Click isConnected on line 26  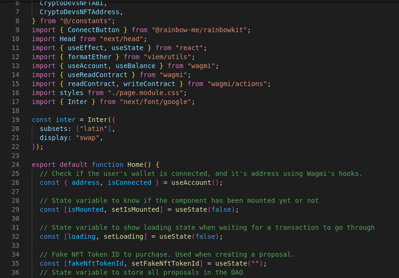point(129,183)
